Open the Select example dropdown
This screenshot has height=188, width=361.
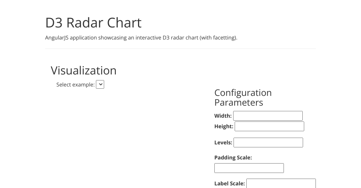[100, 84]
